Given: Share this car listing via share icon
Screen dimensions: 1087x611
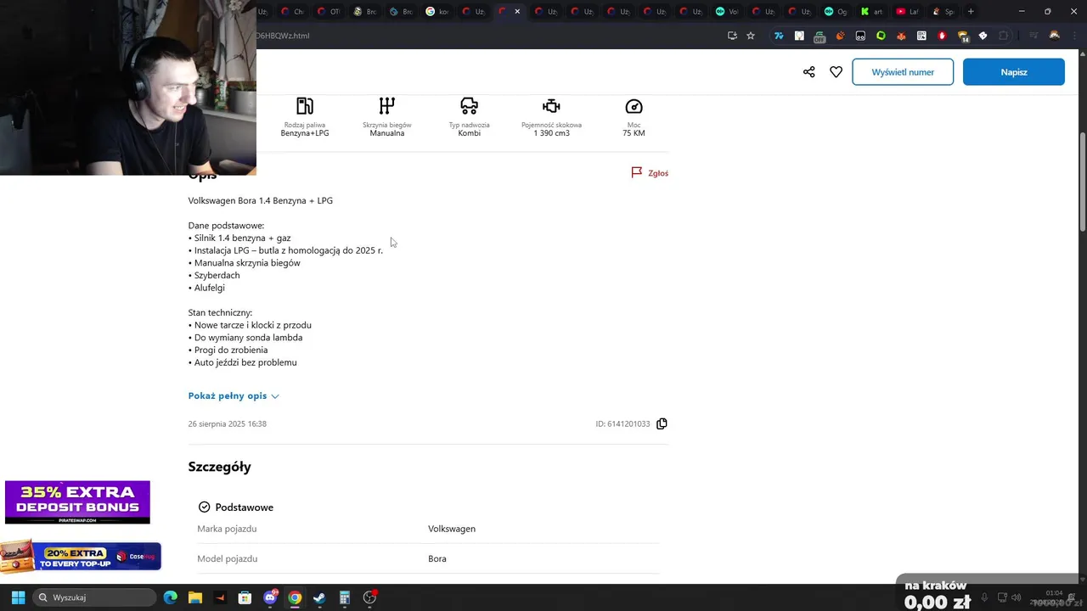Looking at the screenshot, I should (x=808, y=72).
